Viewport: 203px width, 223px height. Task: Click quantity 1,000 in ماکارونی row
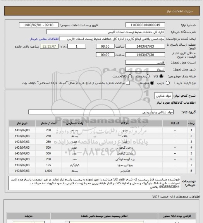pyautogui.click(x=48, y=171)
